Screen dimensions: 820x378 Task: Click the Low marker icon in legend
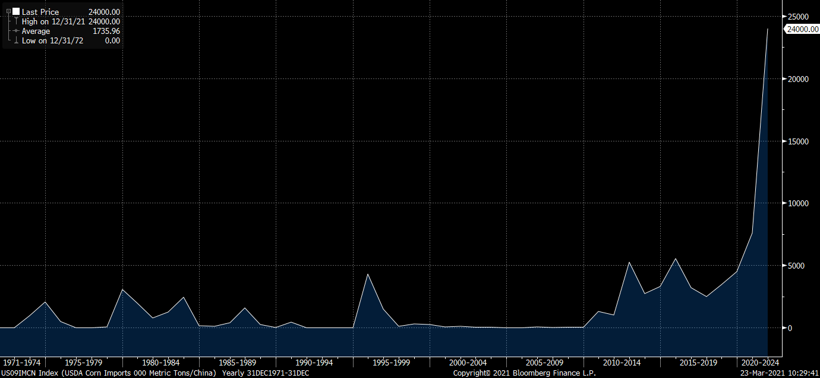point(16,41)
